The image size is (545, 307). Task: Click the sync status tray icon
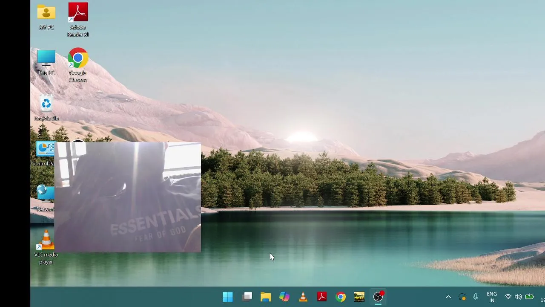pyautogui.click(x=462, y=297)
